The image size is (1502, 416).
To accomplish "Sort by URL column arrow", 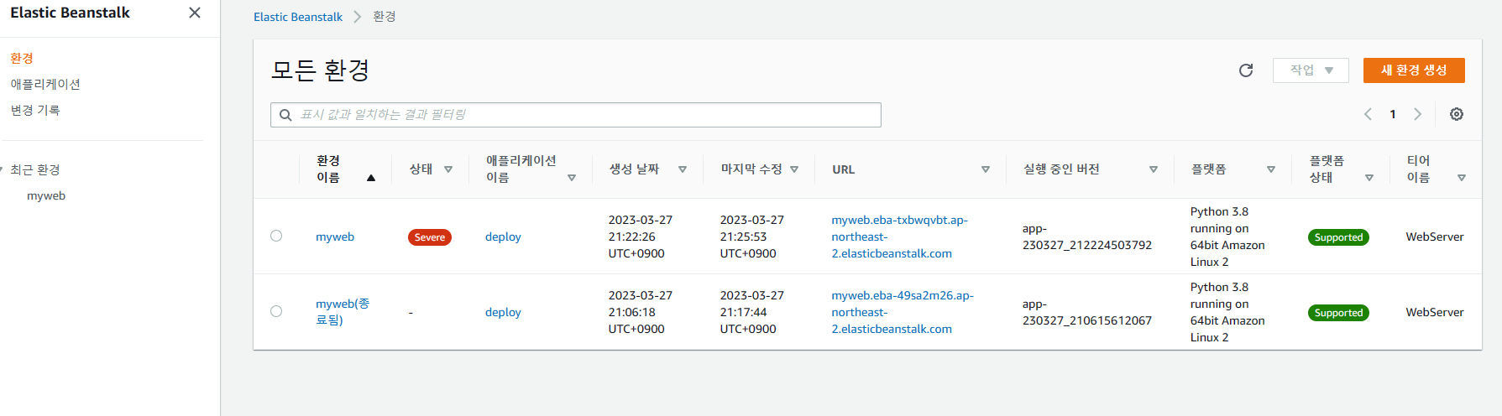I will click(x=986, y=169).
